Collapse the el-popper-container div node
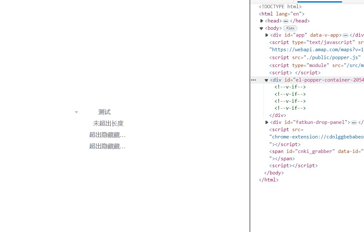Viewport: 364px width, 232px height. pos(266,80)
